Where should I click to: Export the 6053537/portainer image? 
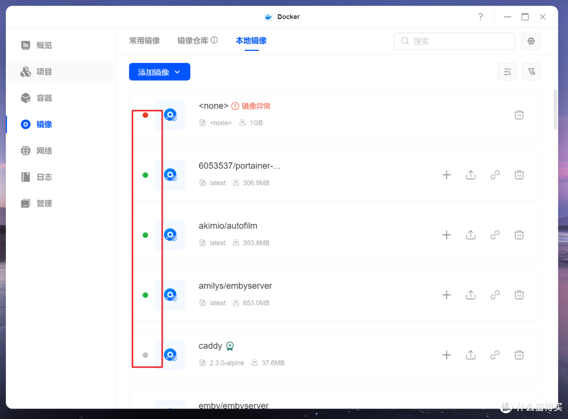point(471,175)
